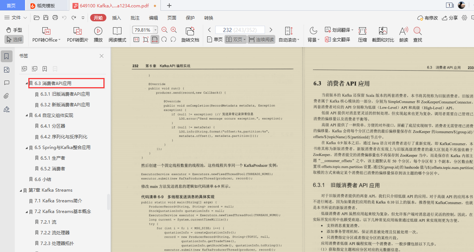The image size is (474, 252).
Task: Click the 播放 slideshow play icon
Action: click(98, 35)
